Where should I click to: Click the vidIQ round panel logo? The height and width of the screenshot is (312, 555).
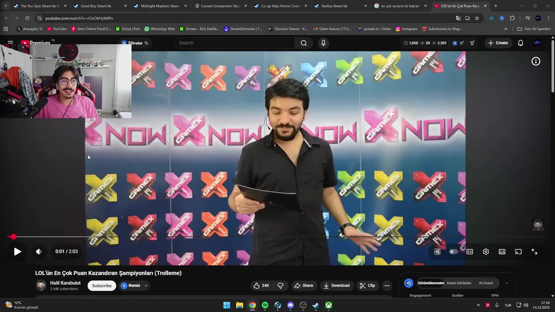coord(408,283)
